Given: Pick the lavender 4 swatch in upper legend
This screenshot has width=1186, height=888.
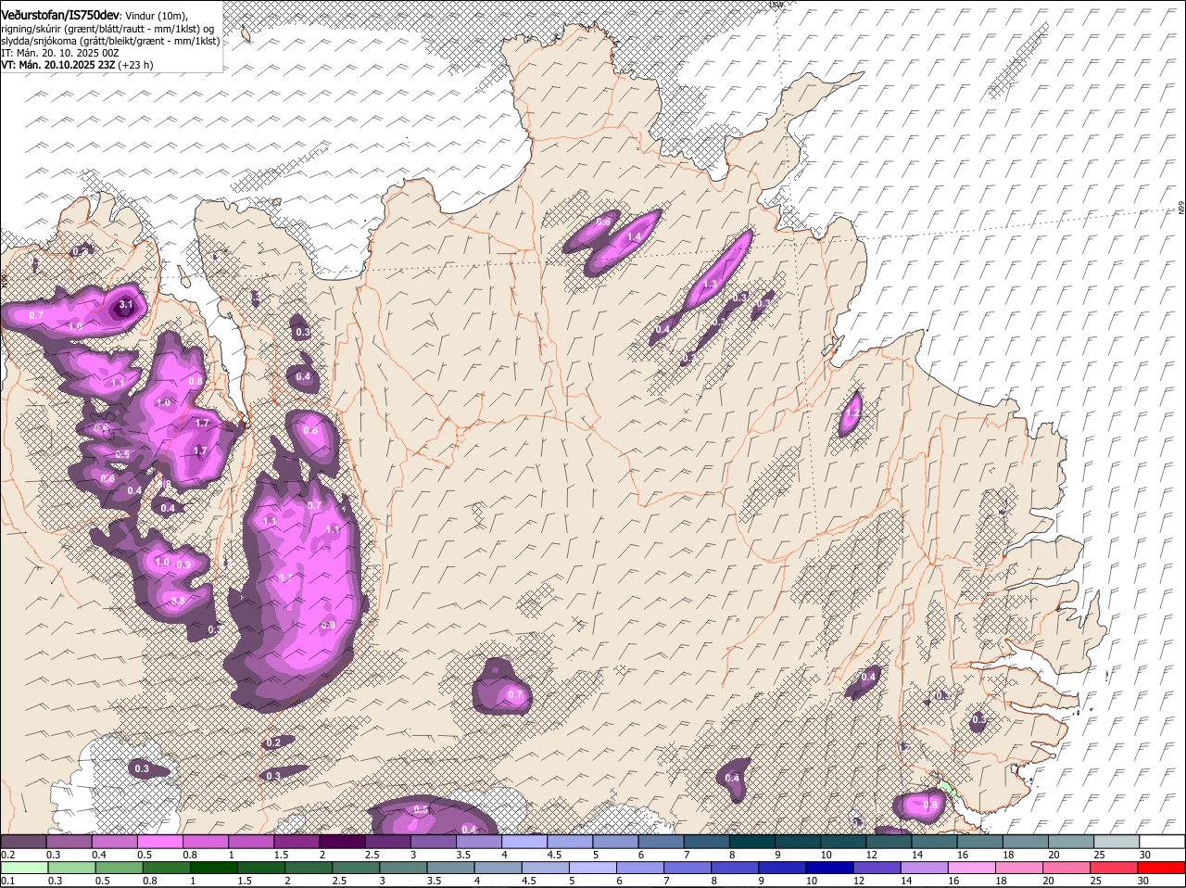Looking at the screenshot, I should (x=524, y=841).
